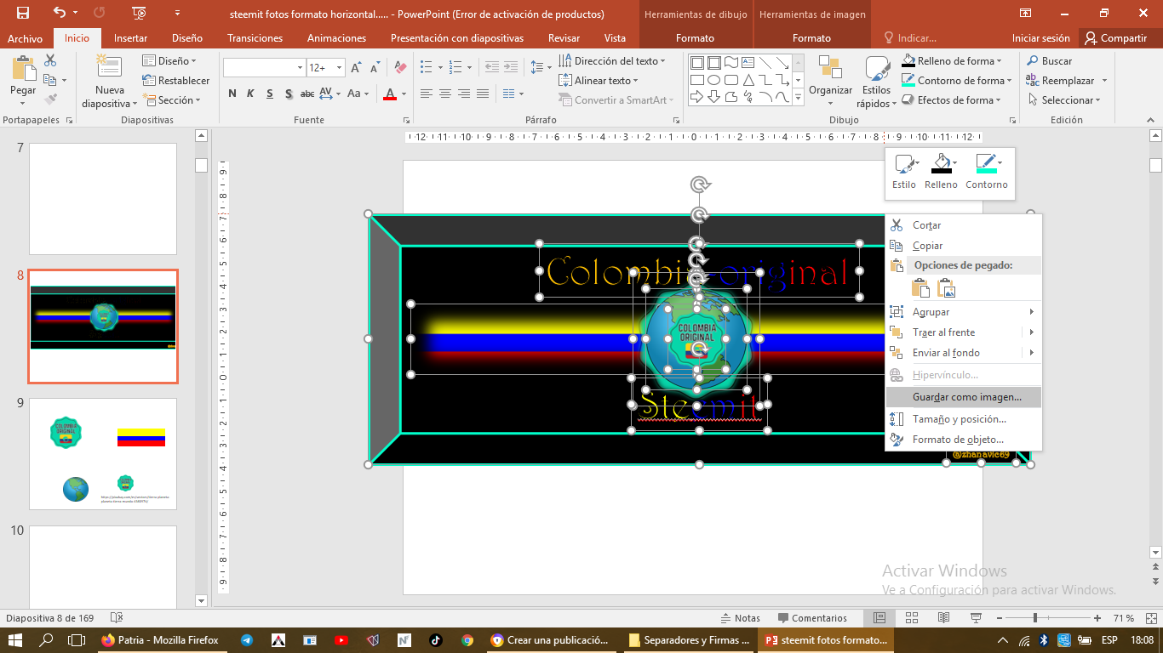1163x653 pixels.
Task: Click the Cut scissors icon in Portapapeles
Action: tap(50, 60)
